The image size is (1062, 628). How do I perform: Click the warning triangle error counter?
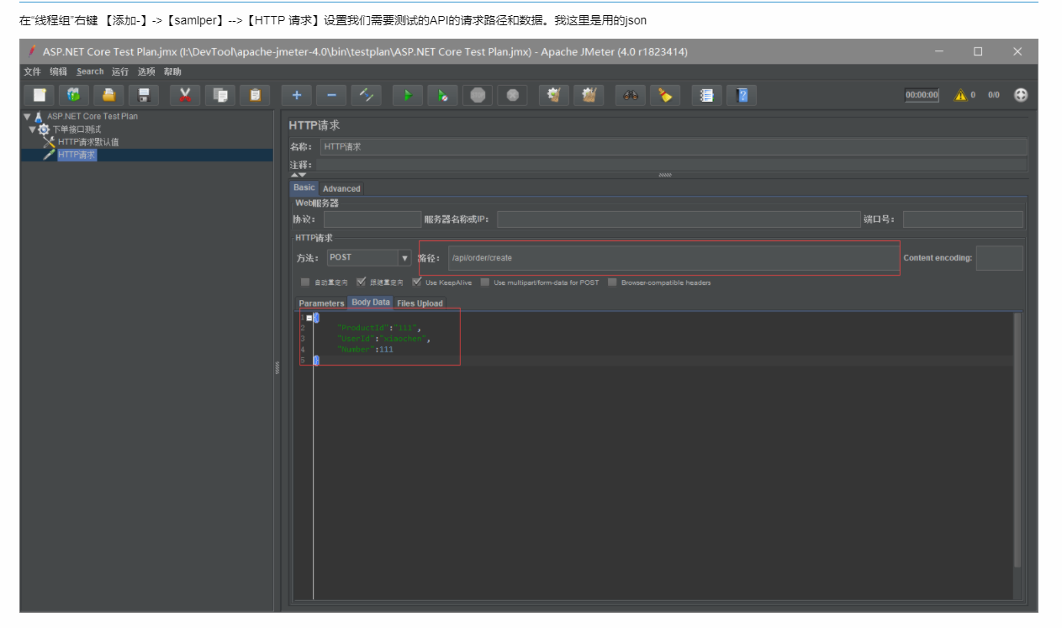coord(959,95)
